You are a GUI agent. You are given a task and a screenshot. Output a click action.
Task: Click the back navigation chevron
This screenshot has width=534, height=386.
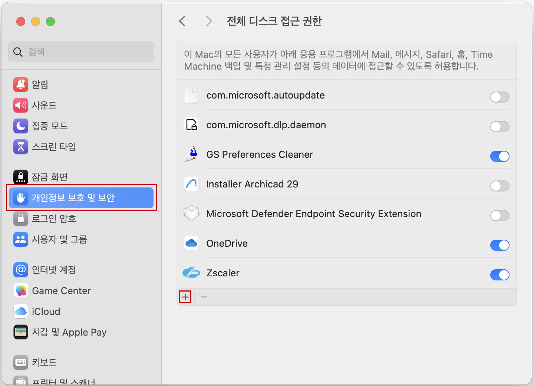[x=182, y=21]
